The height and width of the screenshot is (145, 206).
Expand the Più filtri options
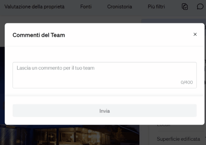tap(156, 7)
